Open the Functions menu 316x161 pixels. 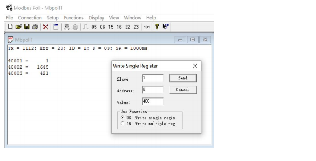(74, 18)
